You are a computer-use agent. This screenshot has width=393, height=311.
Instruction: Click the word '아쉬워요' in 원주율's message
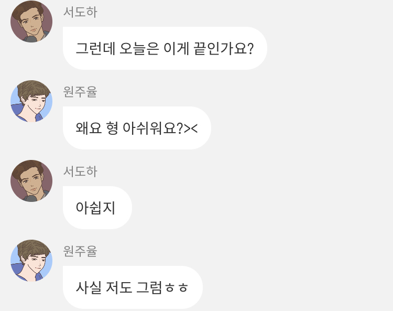153,128
